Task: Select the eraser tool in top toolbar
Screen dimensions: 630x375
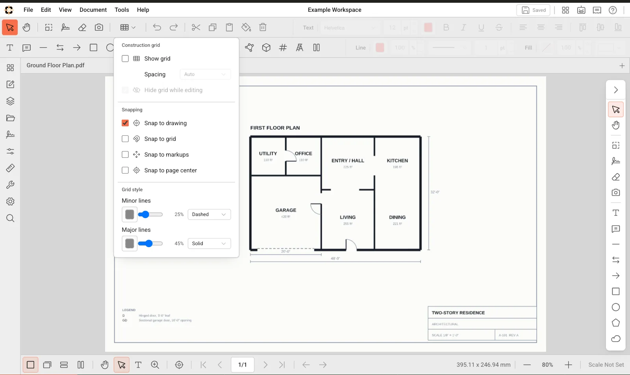Action: click(x=82, y=28)
